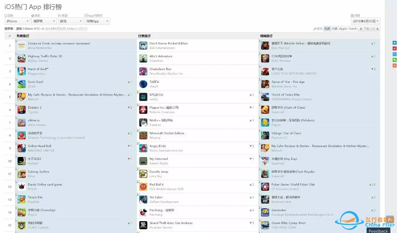Open the Mobile Strike app link
This screenshot has width=397, height=233.
coord(301,43)
